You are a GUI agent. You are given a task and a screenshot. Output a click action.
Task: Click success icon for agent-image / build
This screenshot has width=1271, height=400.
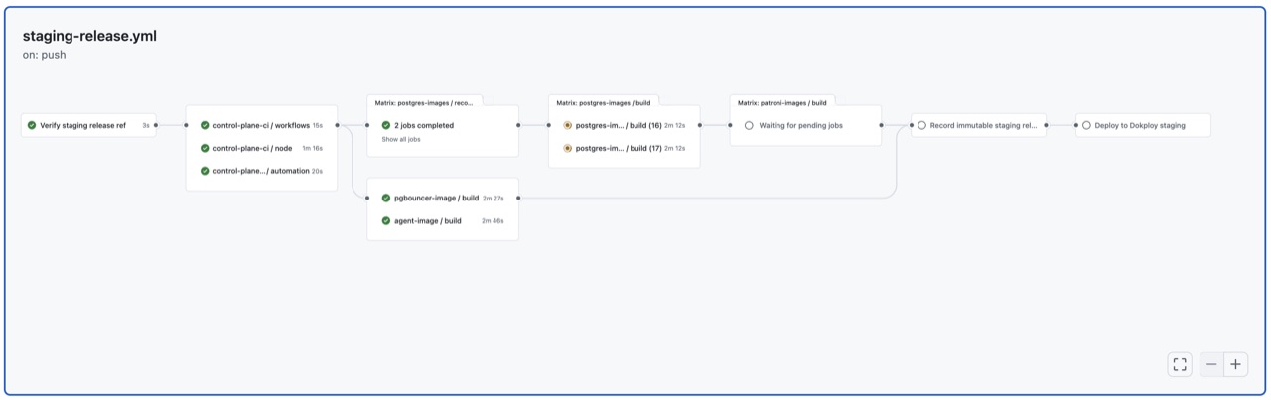[x=386, y=220]
